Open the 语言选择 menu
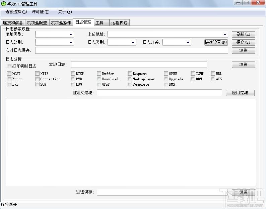 (16, 12)
